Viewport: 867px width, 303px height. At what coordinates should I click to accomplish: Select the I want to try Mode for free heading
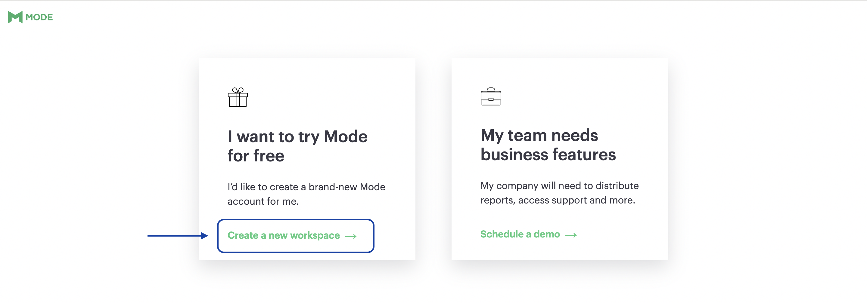(x=297, y=146)
